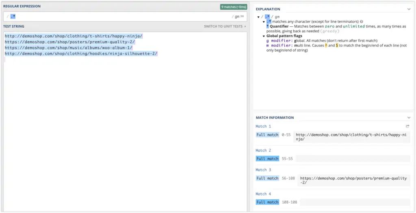Click 'Full match' label under Match 2
416x213 pixels.
tap(267, 159)
